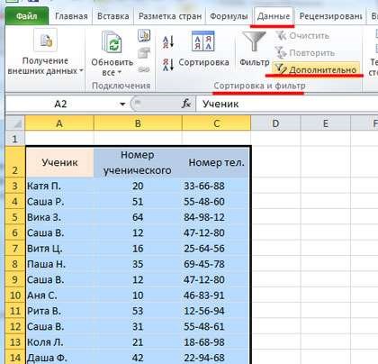This screenshot has height=364, width=378.
Task: Select column C header
Action: coord(216,123)
